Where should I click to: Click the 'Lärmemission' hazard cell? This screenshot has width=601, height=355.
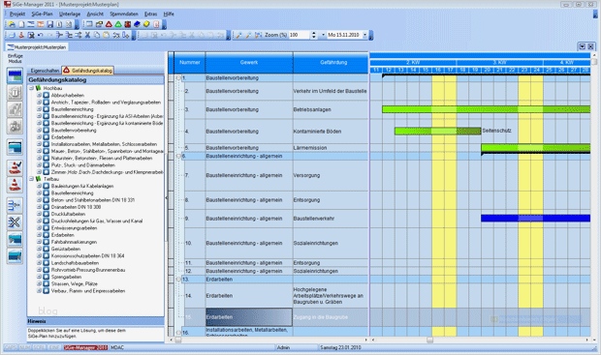point(331,148)
